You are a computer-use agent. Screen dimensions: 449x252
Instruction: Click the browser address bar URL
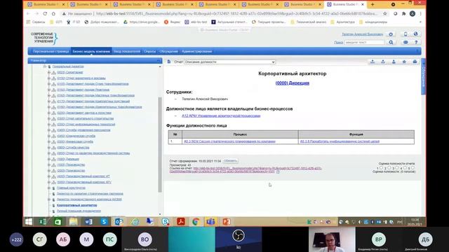click(236, 13)
